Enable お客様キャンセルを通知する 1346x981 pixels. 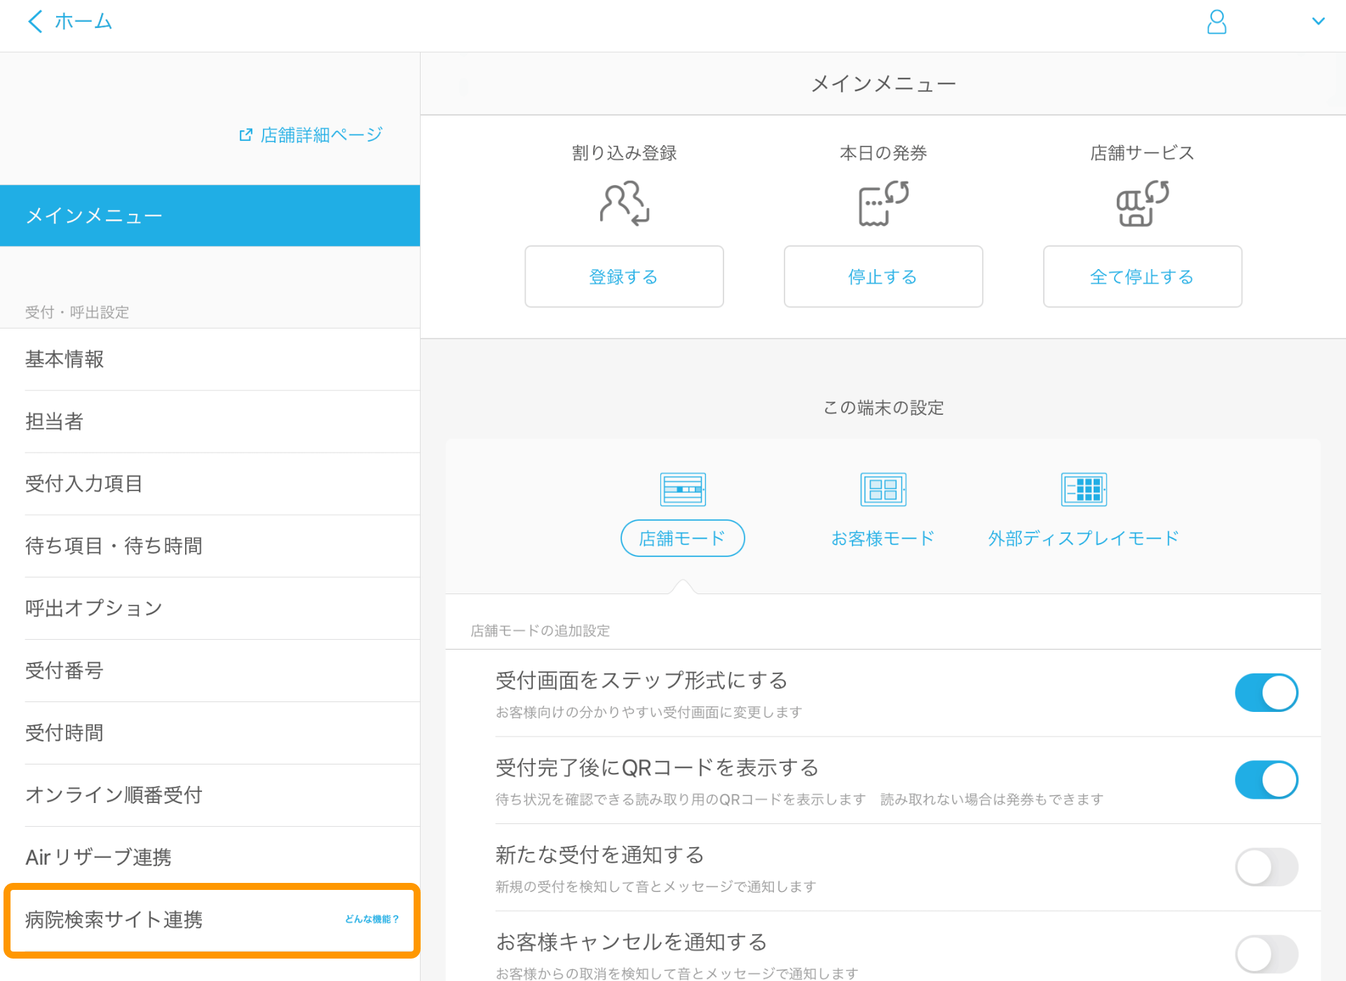1266,954
